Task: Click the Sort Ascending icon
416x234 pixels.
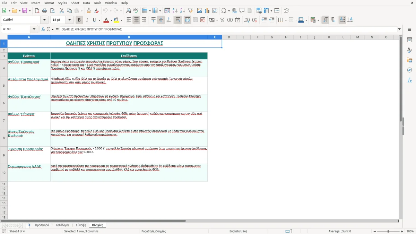Action: click(x=175, y=11)
